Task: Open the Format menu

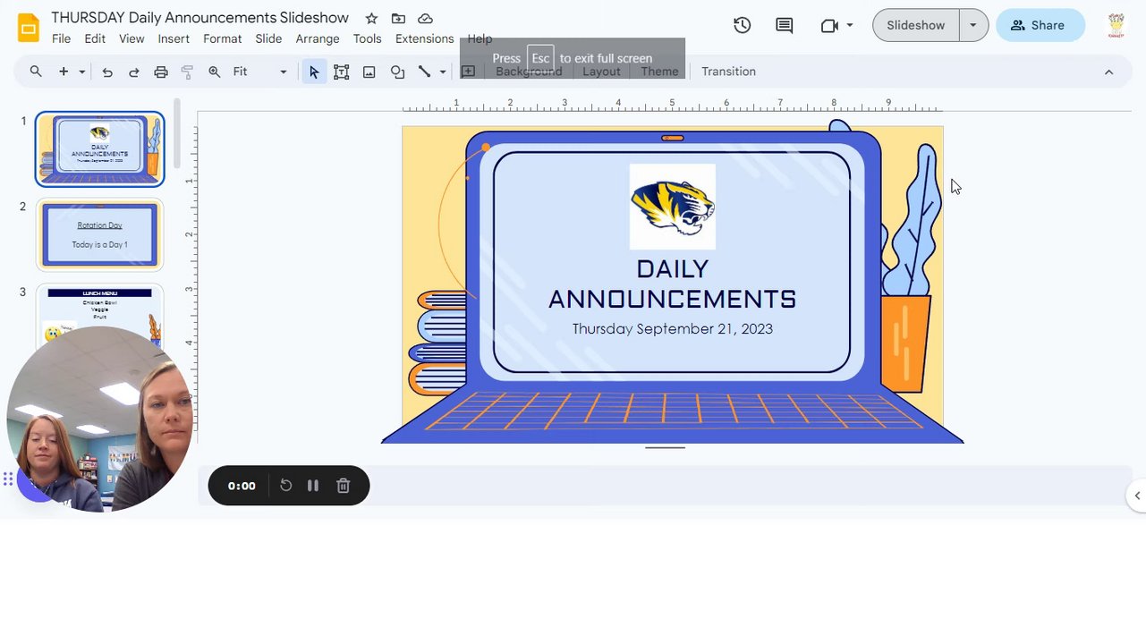Action: (x=222, y=38)
